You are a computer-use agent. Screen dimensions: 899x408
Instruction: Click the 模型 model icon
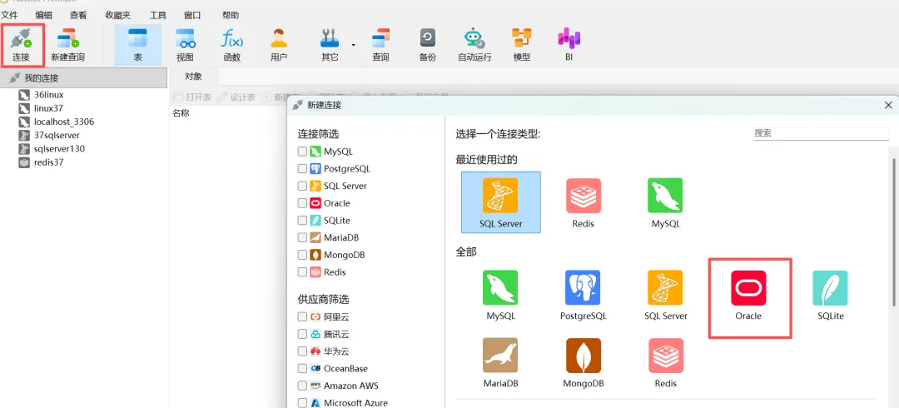(522, 44)
